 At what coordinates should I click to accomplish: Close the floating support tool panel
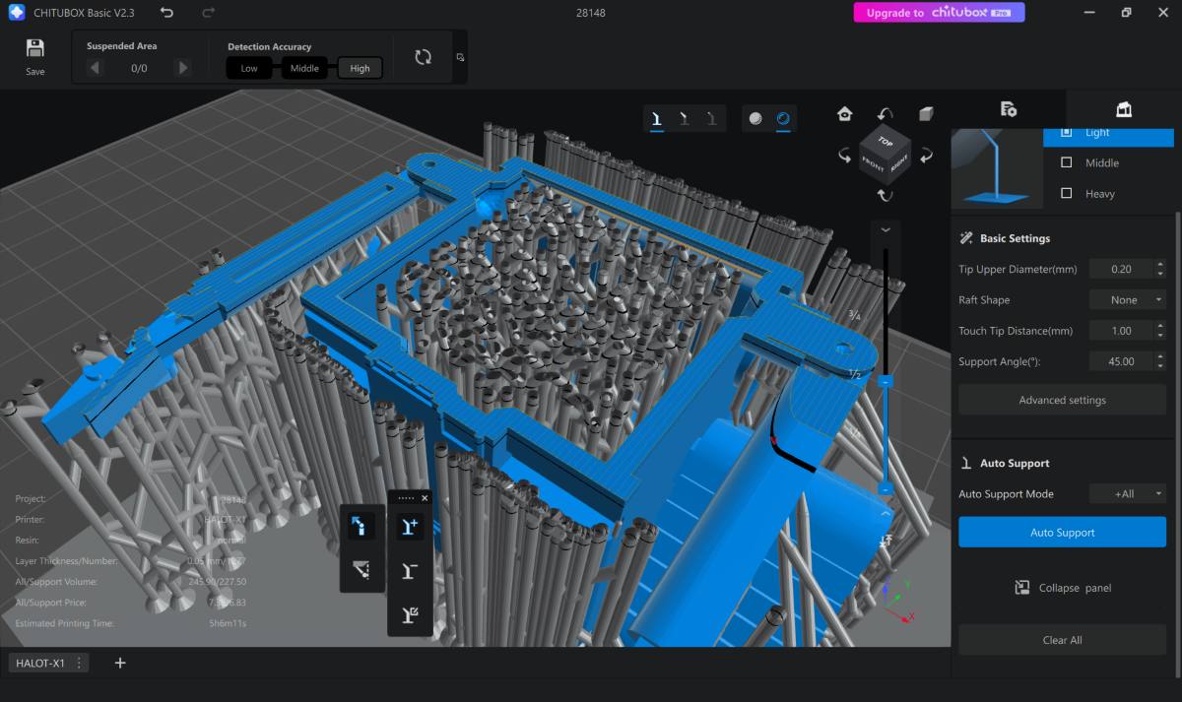point(425,498)
